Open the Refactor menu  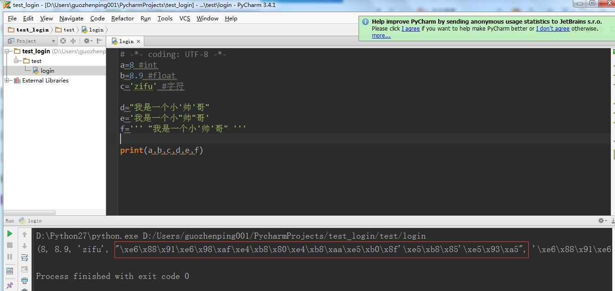[x=122, y=18]
